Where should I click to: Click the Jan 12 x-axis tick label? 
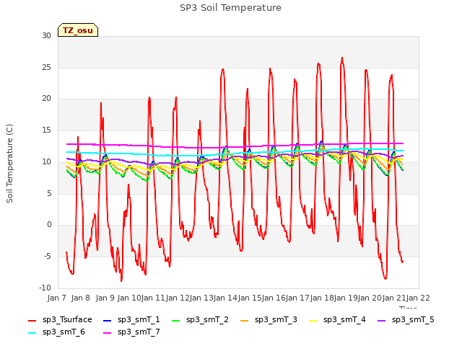pyautogui.click(x=177, y=298)
